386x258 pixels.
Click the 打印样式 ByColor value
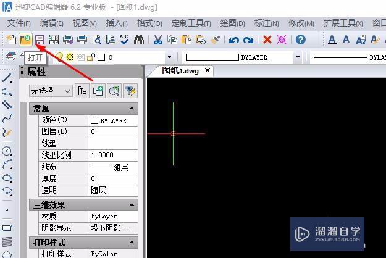tap(113, 253)
